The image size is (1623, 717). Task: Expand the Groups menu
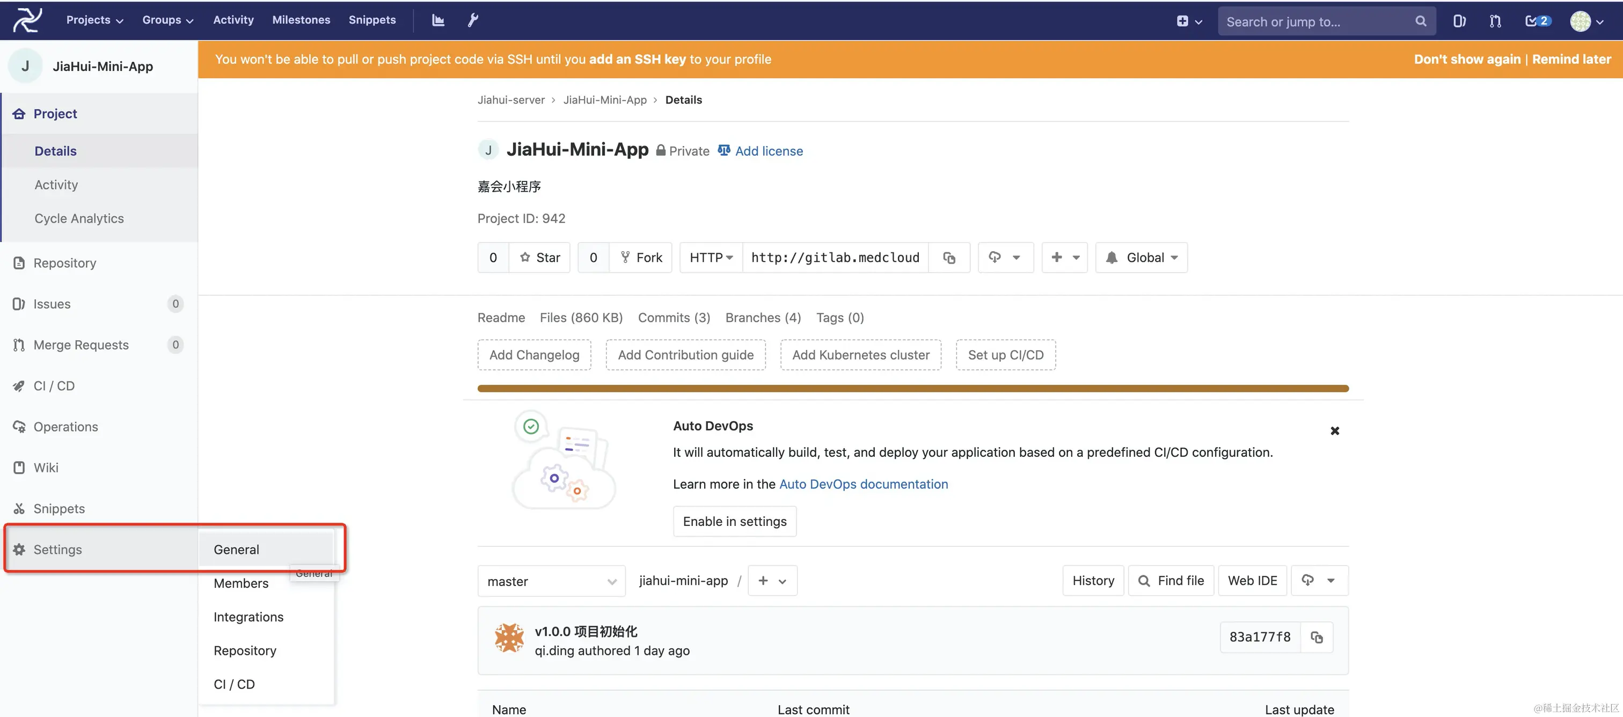167,19
